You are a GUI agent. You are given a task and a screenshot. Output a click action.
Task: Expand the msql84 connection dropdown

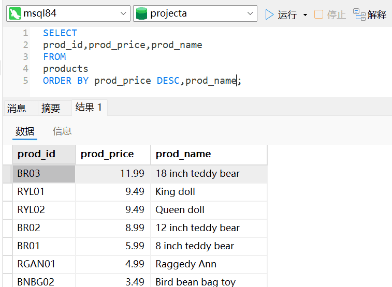[123, 14]
